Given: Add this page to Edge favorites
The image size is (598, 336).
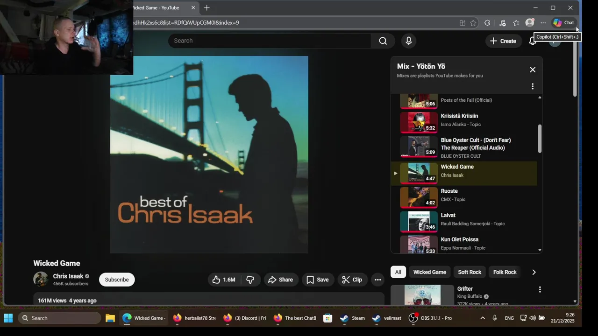Looking at the screenshot, I should 473,22.
